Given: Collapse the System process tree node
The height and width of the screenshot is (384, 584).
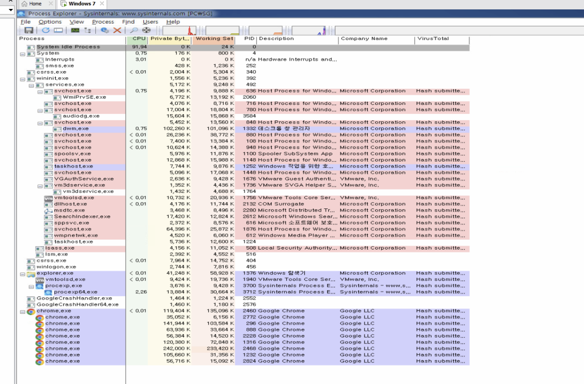Looking at the screenshot, I should [x=23, y=54].
